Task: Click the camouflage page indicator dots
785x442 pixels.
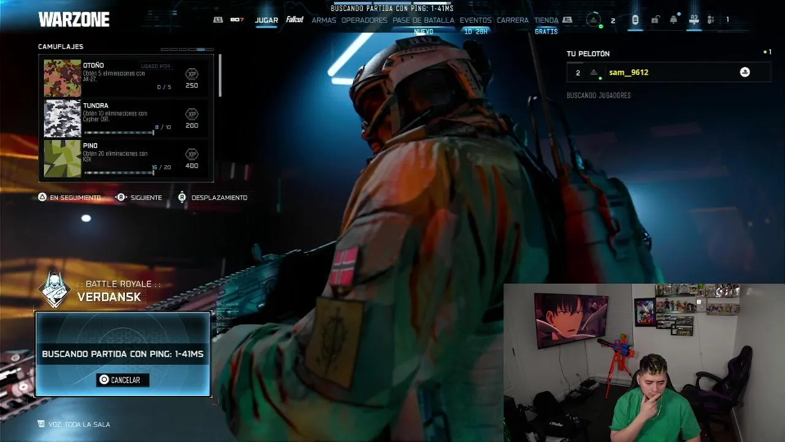Action: click(187, 49)
